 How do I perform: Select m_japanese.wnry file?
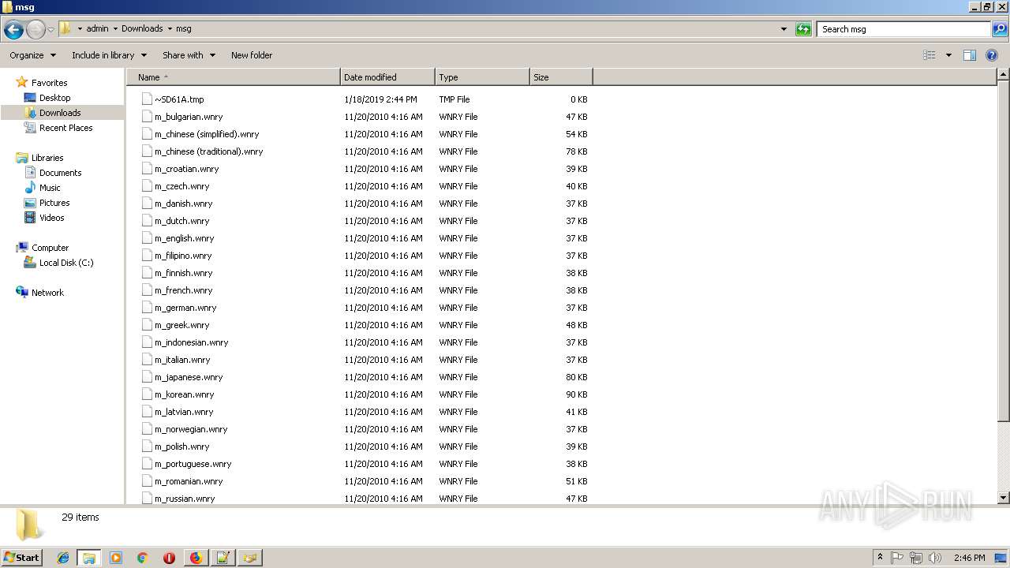click(x=189, y=377)
